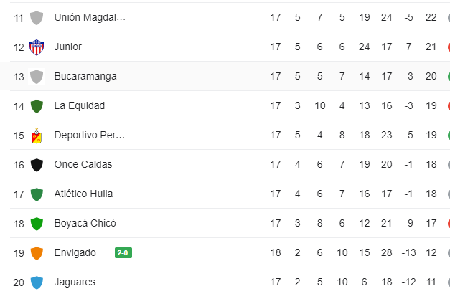
Task: Click the blue Jaguares shield icon
Action: (x=37, y=282)
